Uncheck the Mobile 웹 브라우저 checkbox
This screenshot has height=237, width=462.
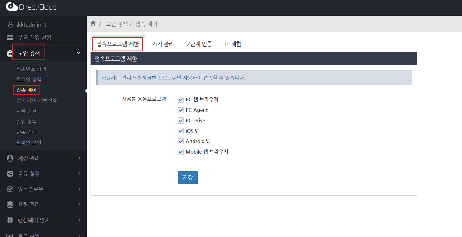[181, 152]
